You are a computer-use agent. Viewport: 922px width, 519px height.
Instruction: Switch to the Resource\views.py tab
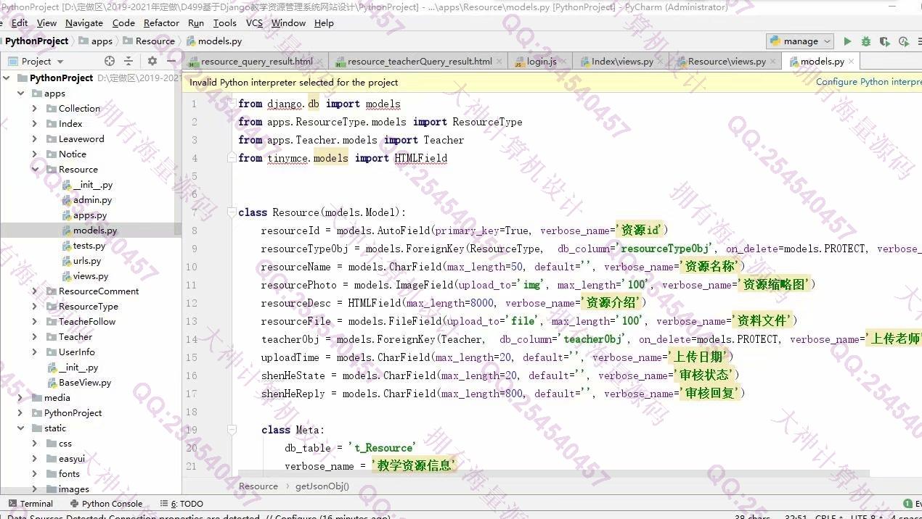[x=726, y=62]
